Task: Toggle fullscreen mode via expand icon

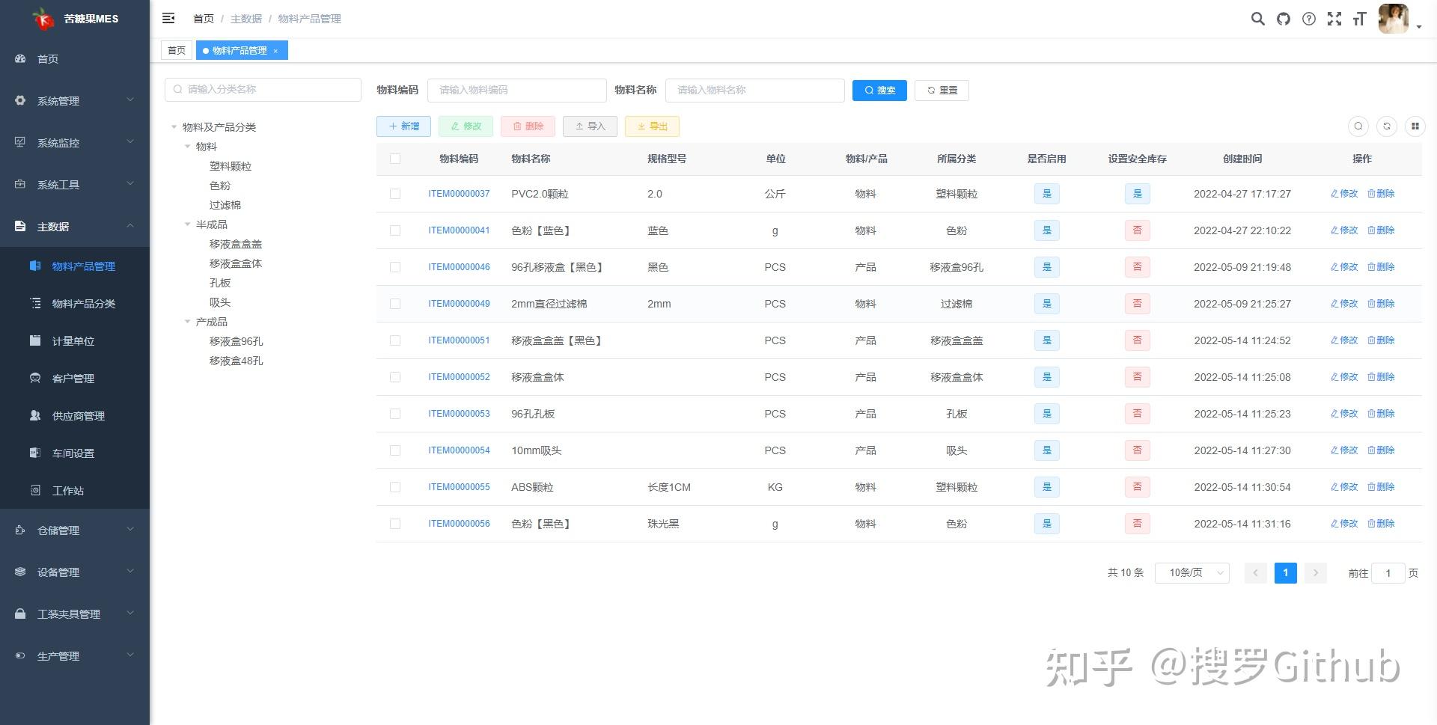Action: point(1334,19)
